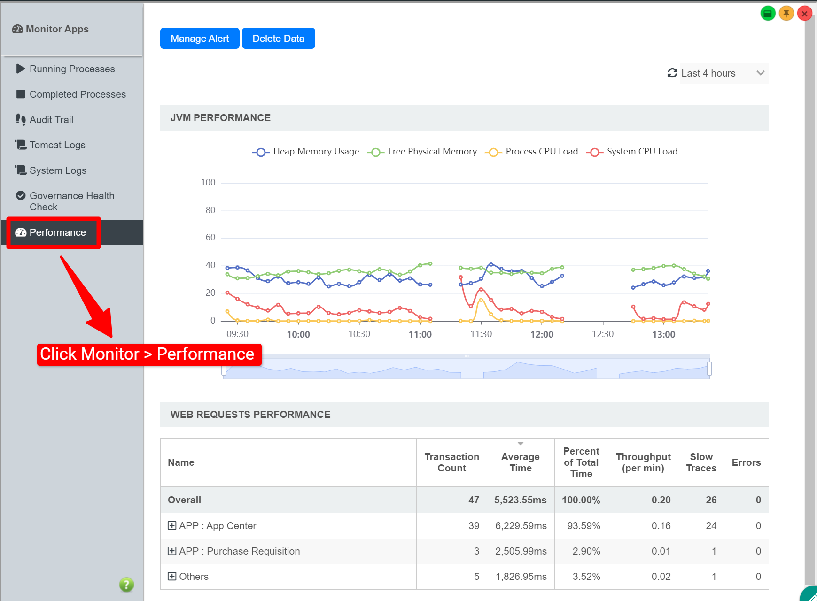817x601 pixels.
Task: Click the Delete Data button
Action: pyautogui.click(x=278, y=39)
